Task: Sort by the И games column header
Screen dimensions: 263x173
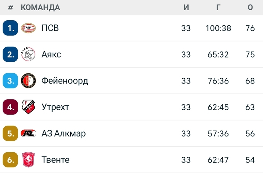Action: pyautogui.click(x=186, y=8)
